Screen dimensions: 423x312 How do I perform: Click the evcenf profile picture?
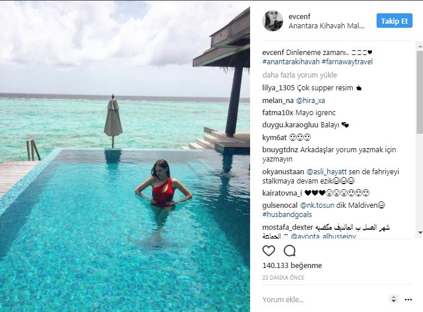(273, 21)
